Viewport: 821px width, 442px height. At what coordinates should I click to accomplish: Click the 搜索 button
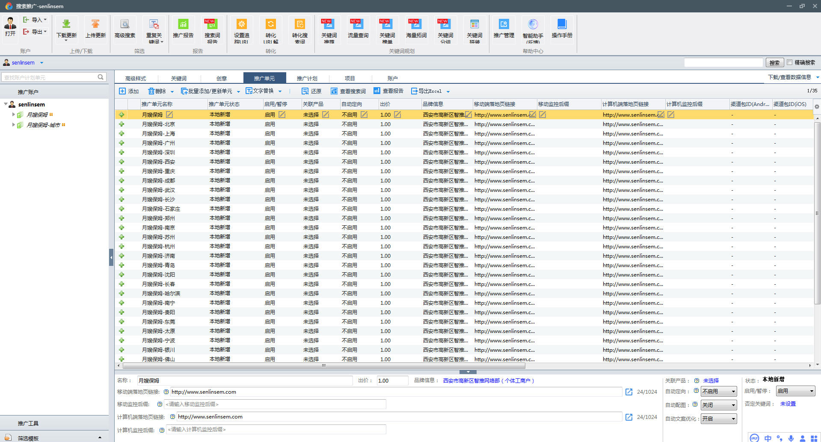(774, 63)
